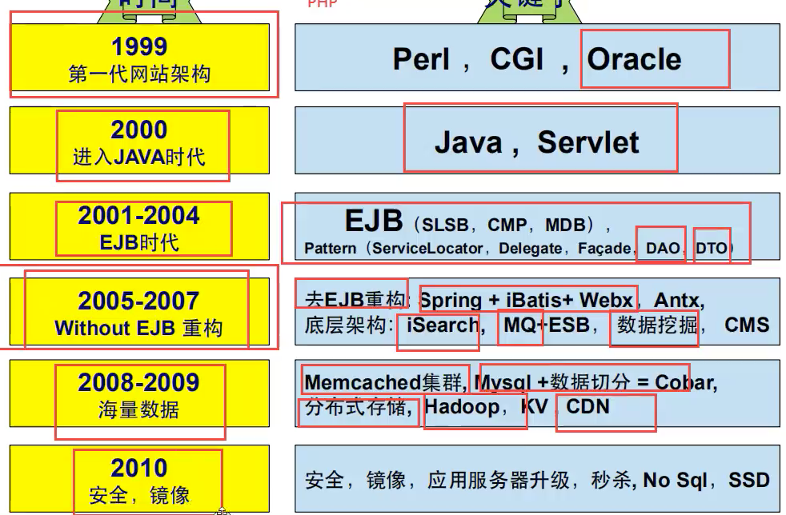Select the 2010 安全，镜像 box

(x=139, y=478)
